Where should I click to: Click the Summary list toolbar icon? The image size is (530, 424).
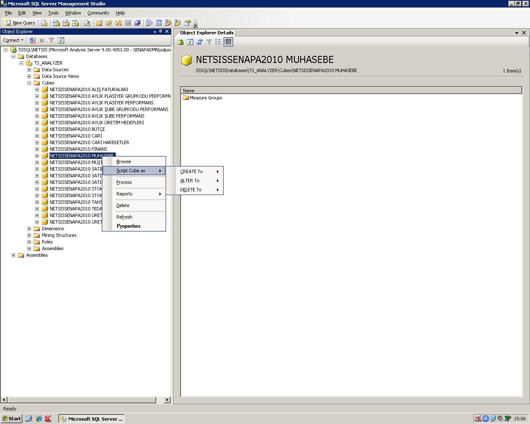pyautogui.click(x=159, y=23)
